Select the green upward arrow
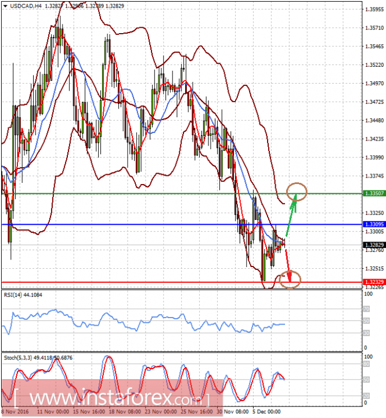This screenshot has width=386, height=418. 291,215
